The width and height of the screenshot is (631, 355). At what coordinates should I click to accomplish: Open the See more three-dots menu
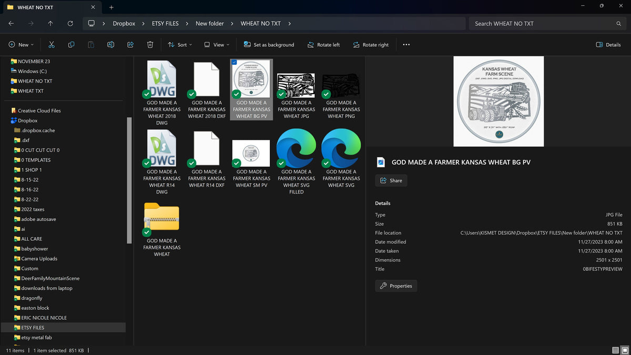(x=406, y=45)
